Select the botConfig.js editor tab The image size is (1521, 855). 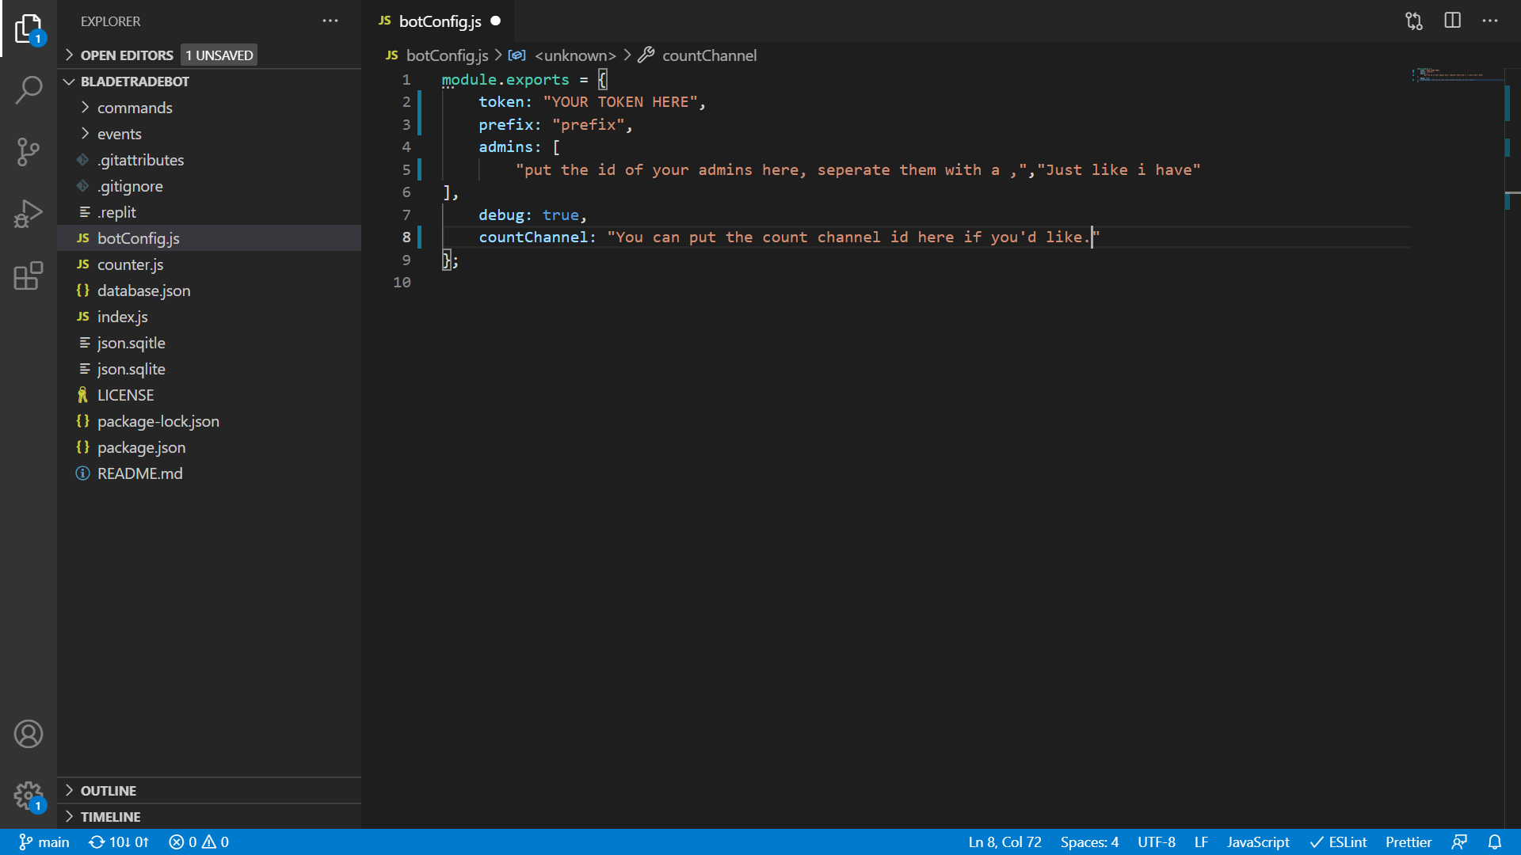click(x=440, y=21)
